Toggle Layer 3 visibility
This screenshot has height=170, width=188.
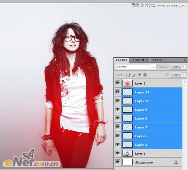click(118, 144)
